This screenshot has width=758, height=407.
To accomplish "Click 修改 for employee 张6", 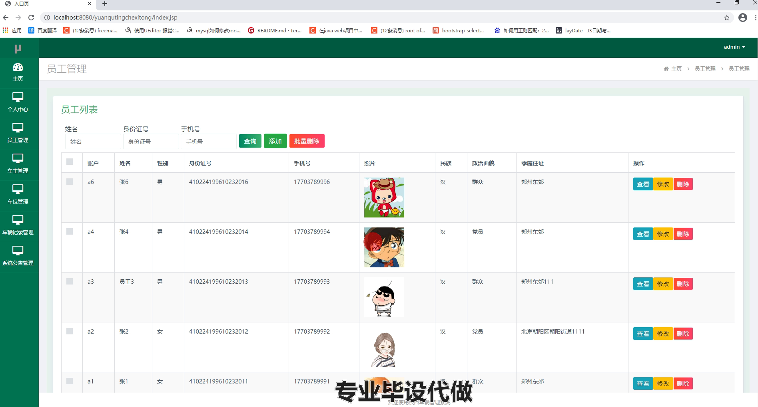I will tap(663, 184).
